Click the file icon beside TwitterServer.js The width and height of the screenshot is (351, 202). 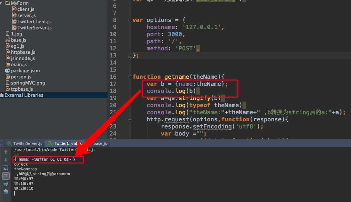tap(14, 27)
